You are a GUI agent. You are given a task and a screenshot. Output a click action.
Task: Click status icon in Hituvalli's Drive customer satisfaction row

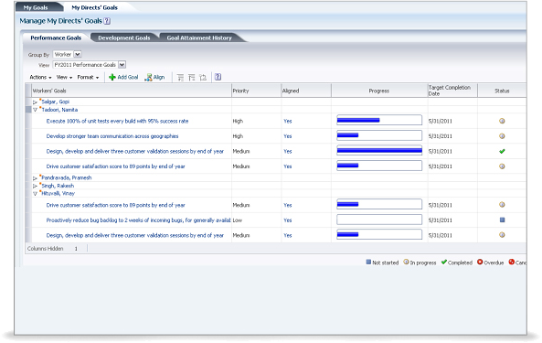[x=502, y=205]
